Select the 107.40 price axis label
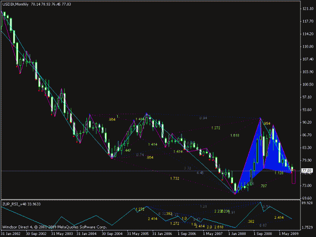This screenshot has width=316, height=237. pyautogui.click(x=308, y=59)
